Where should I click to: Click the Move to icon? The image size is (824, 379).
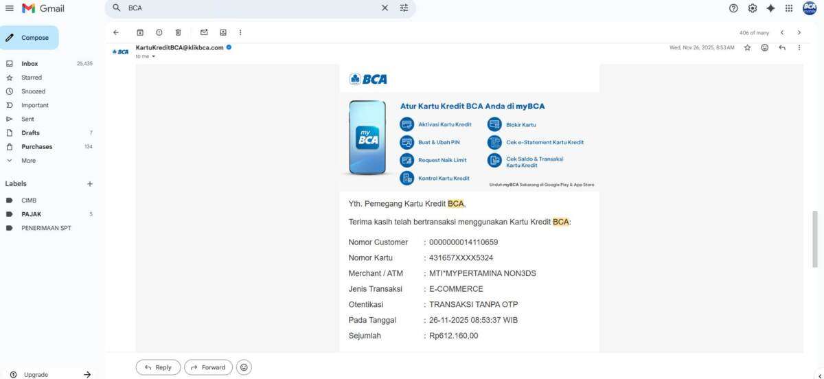click(223, 32)
